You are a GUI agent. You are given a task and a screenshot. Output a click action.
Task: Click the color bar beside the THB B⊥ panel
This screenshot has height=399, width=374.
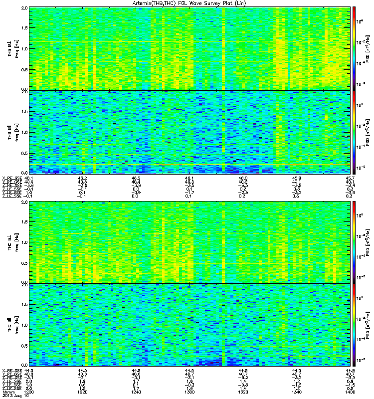coord(354,48)
